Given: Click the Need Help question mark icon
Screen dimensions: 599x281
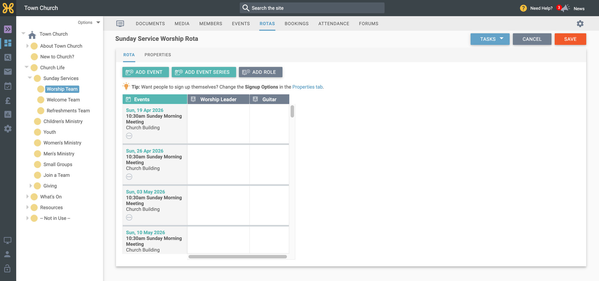Looking at the screenshot, I should coord(523,8).
